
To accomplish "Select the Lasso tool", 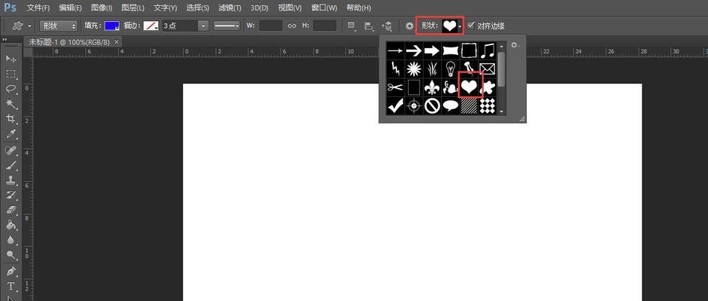I will coord(11,89).
